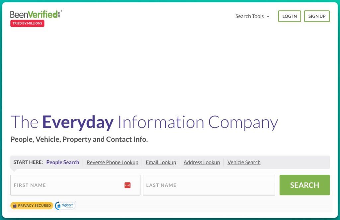Click the PRIVACY SECURED lock badge

pyautogui.click(x=31, y=205)
